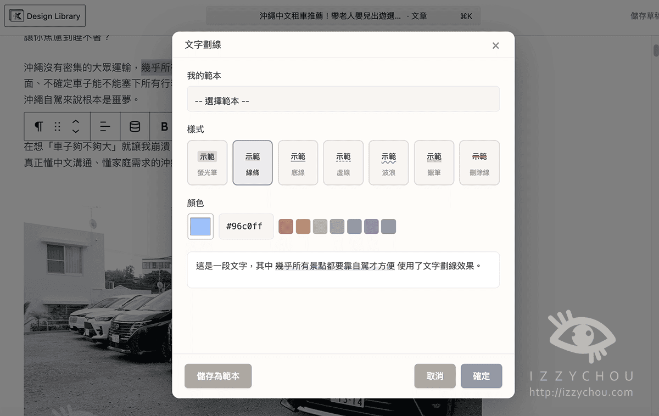659x416 pixels.
Task: Click the 確定 confirm button
Action: [481, 376]
